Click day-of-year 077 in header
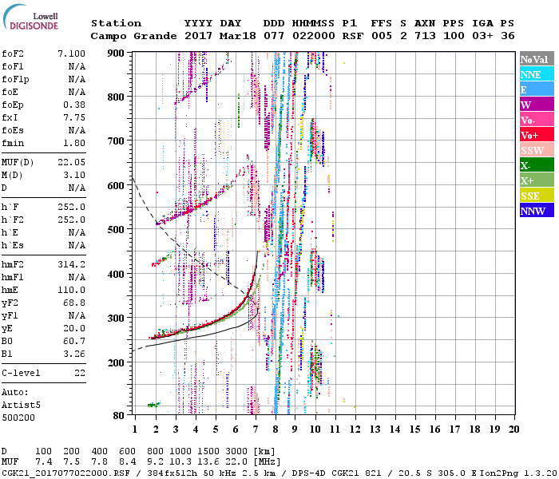The height and width of the screenshot is (479, 559). coord(274,36)
